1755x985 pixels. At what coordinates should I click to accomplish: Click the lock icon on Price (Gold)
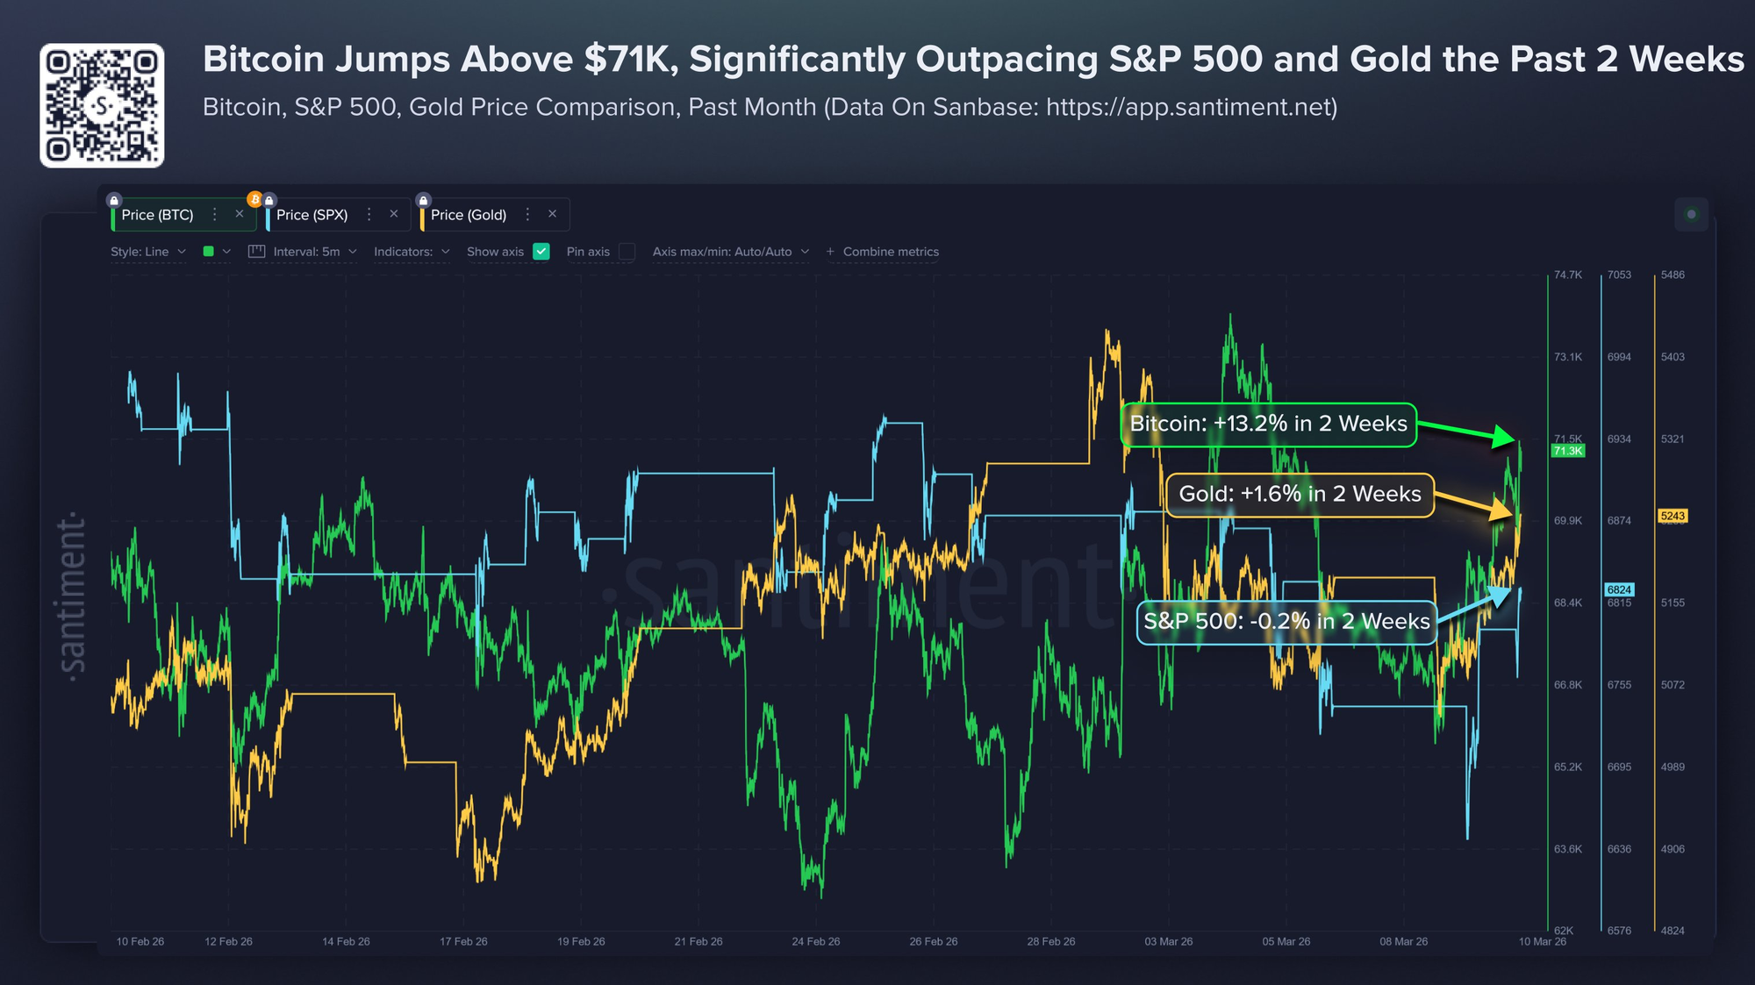tap(423, 200)
